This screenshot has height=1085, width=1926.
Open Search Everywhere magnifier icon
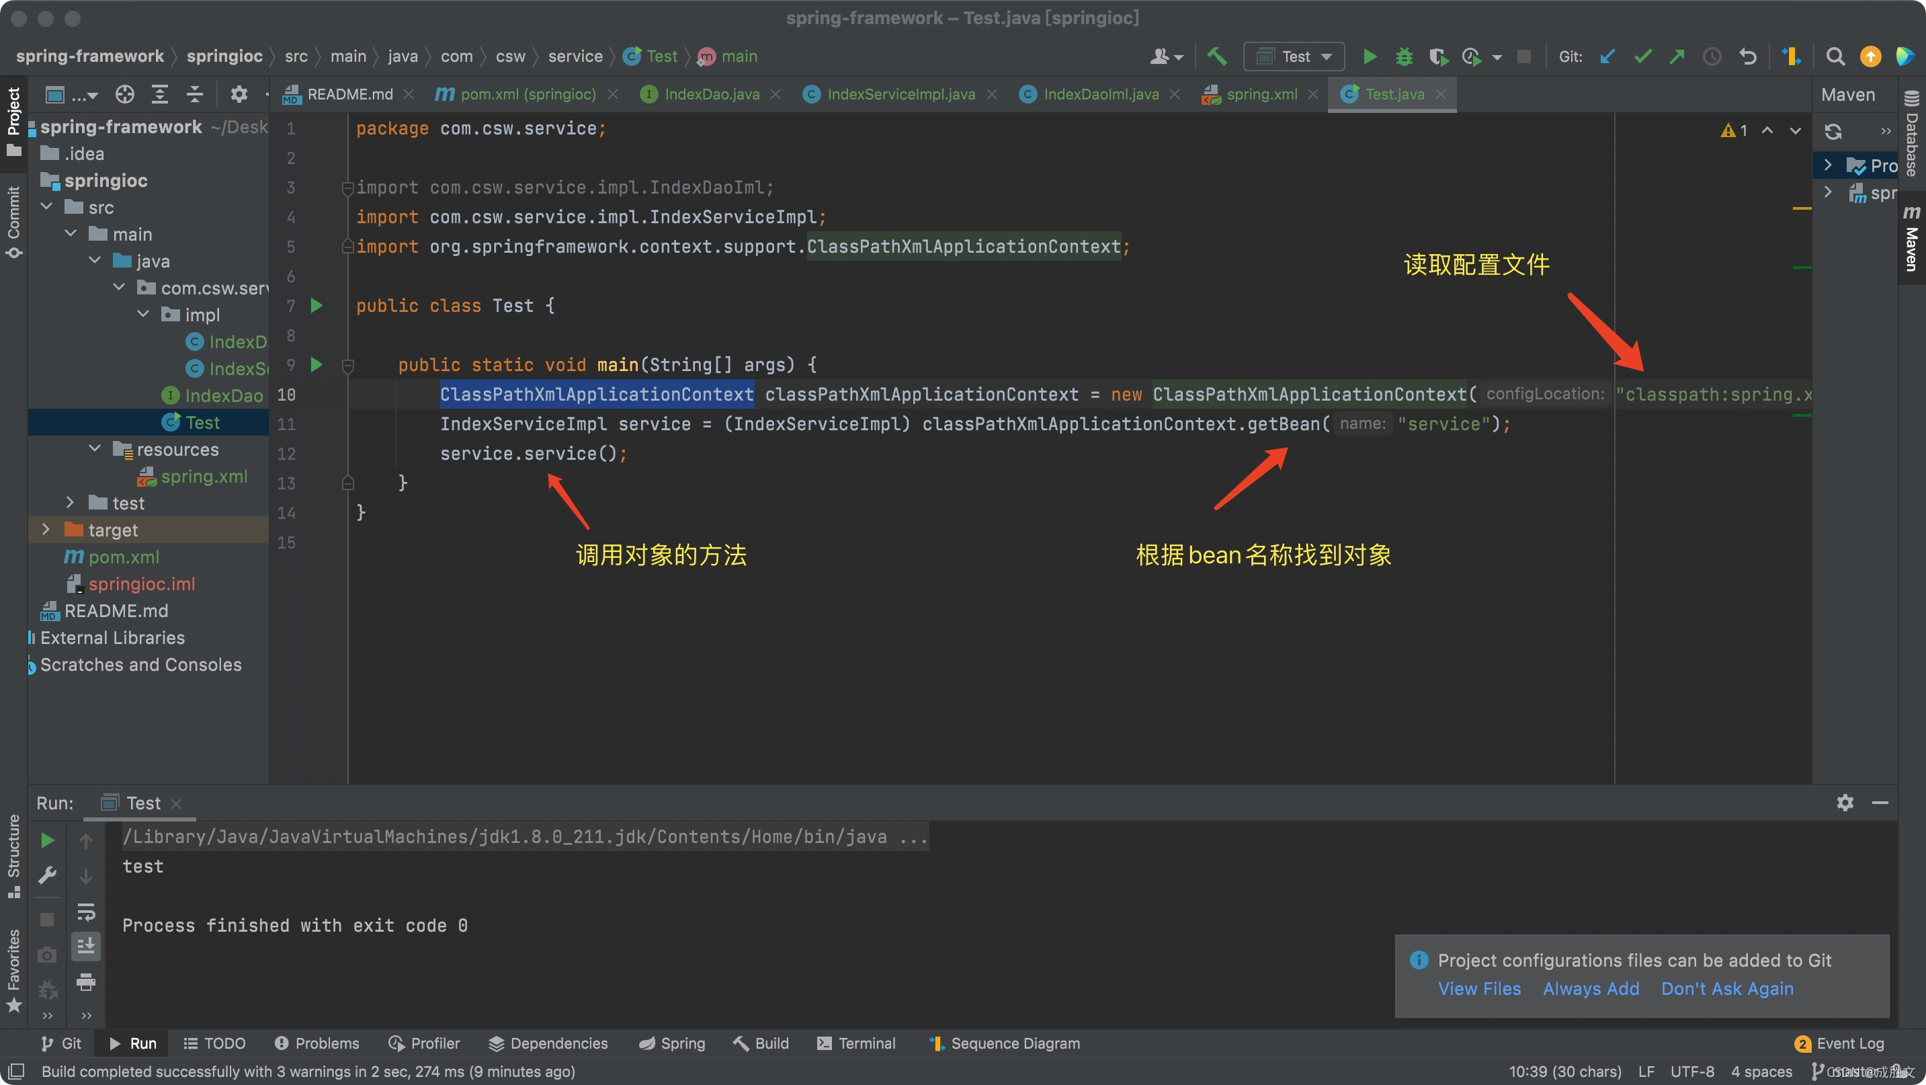[x=1835, y=57]
